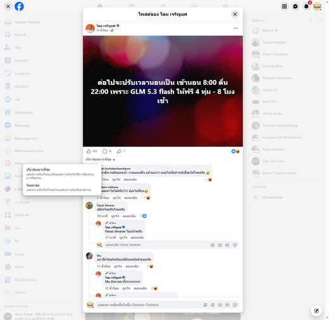
Task: Click the Facebook logo
Action: 19,6
